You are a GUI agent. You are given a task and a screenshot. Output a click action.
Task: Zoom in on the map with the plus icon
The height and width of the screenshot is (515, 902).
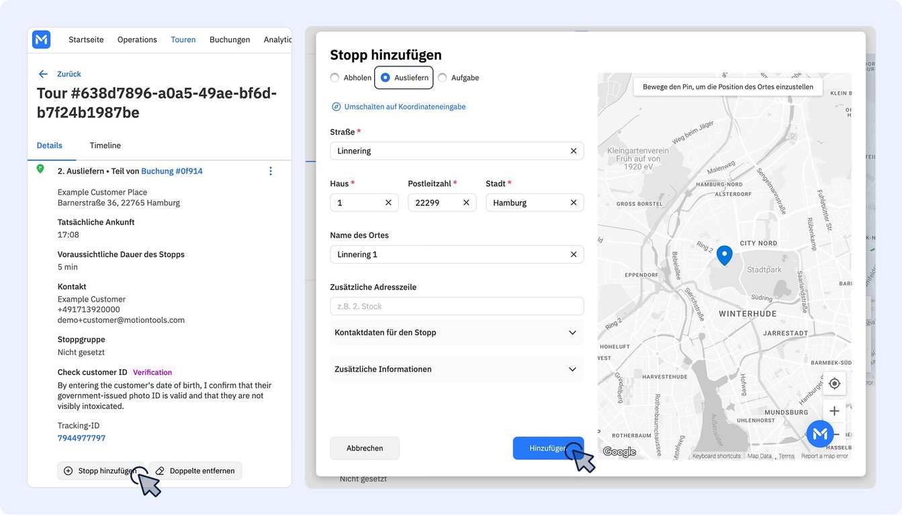[x=834, y=410]
